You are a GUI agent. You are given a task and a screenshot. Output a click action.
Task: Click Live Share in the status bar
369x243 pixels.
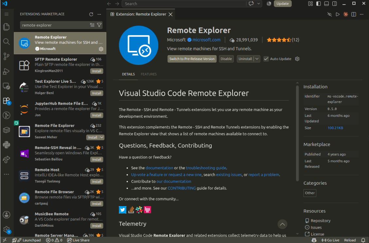click(79, 240)
